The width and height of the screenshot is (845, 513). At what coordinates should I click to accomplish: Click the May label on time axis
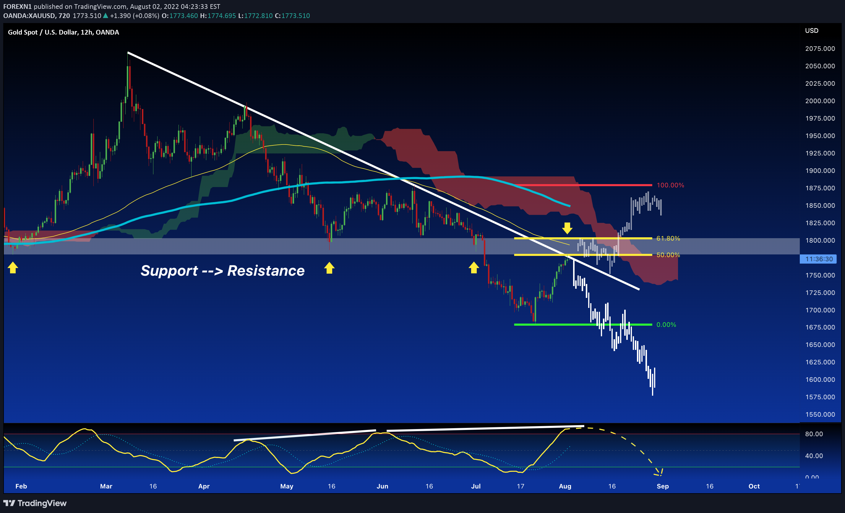tap(287, 486)
